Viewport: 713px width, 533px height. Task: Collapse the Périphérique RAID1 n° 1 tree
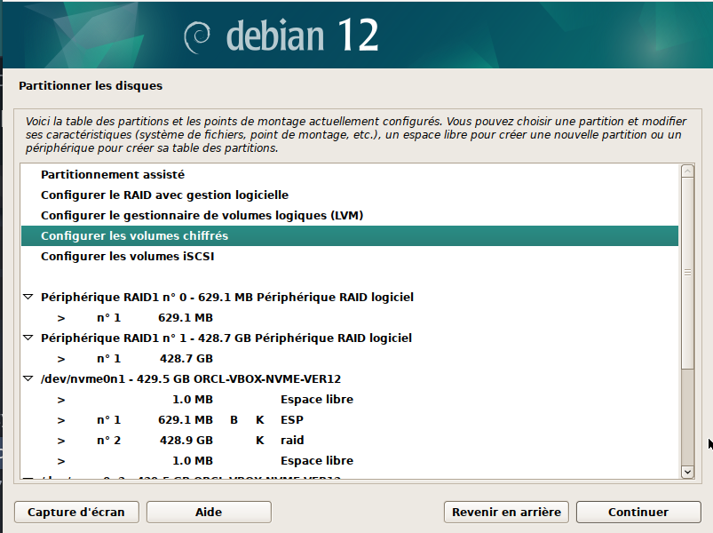click(28, 338)
